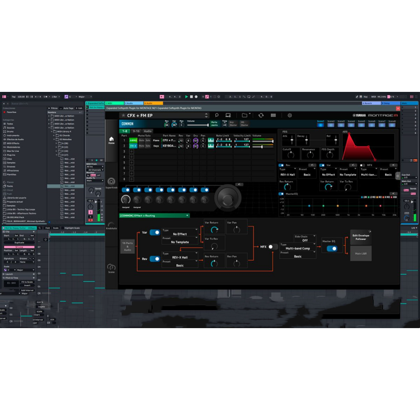
Task: Click the Ableton record button
Action: pos(196,97)
